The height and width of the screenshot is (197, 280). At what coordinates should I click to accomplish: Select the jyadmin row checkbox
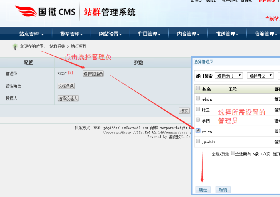click(x=198, y=141)
